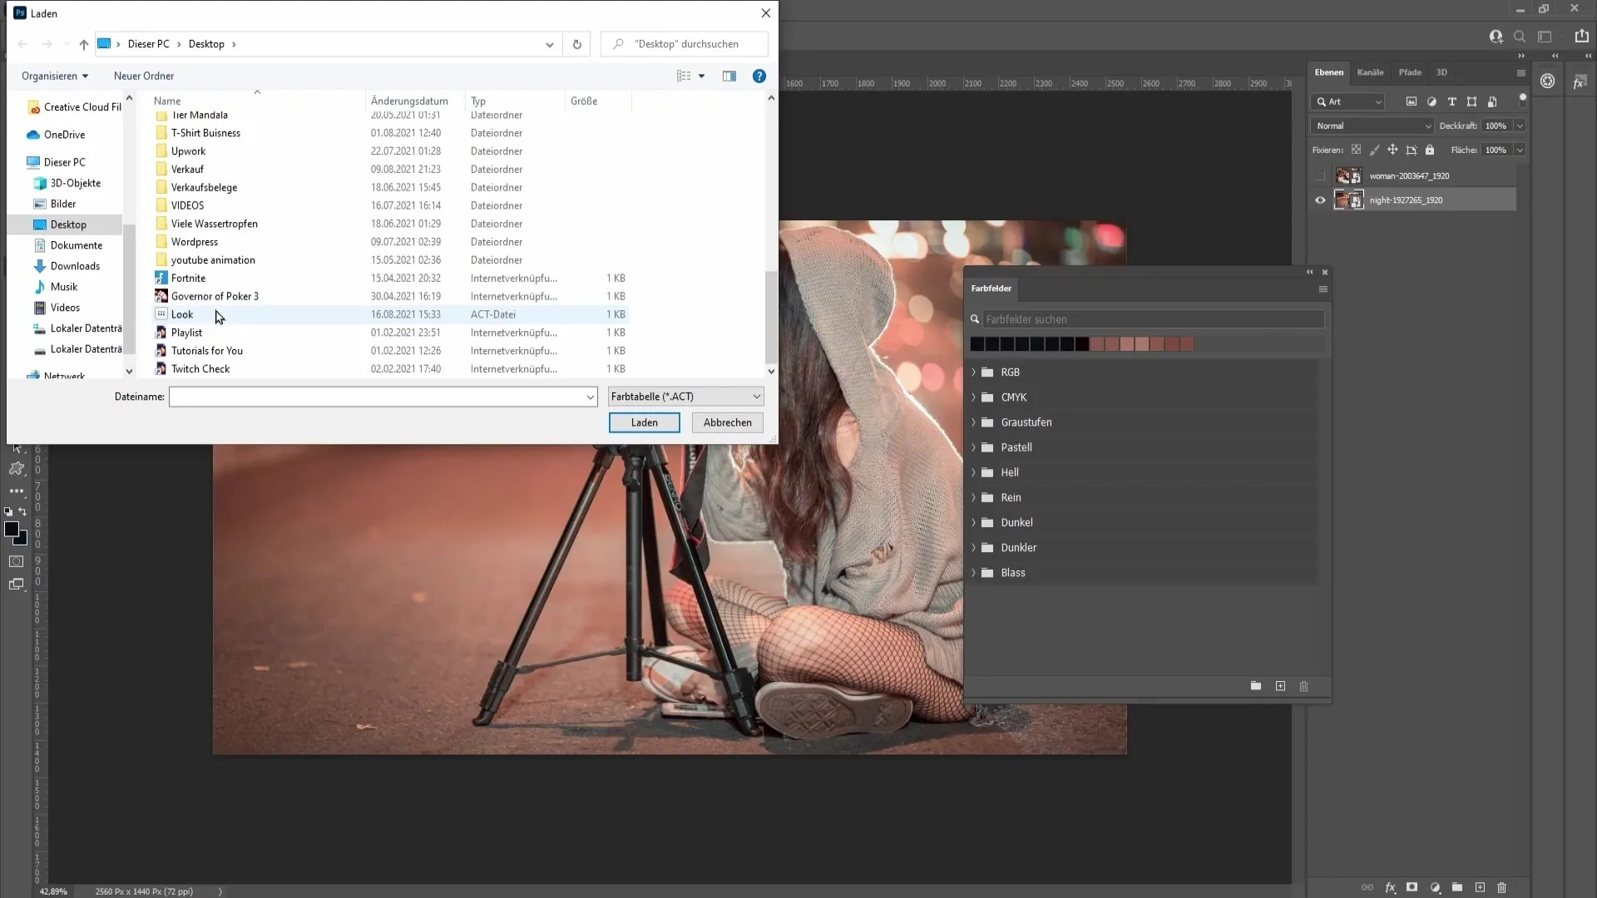Open help icon in Laden dialog

[759, 76]
